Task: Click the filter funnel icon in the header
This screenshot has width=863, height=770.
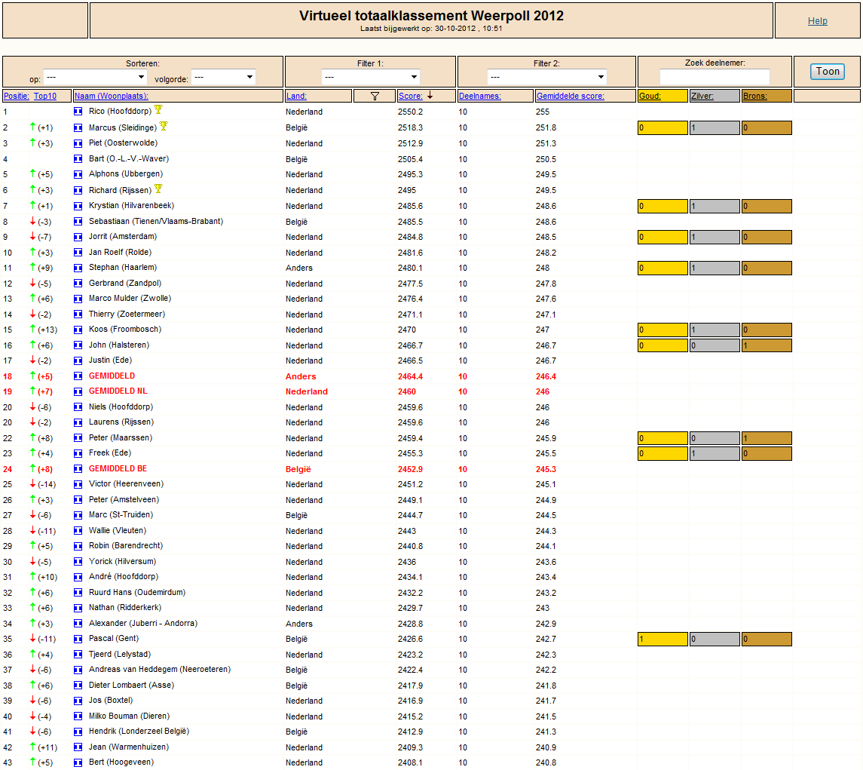Action: (375, 96)
